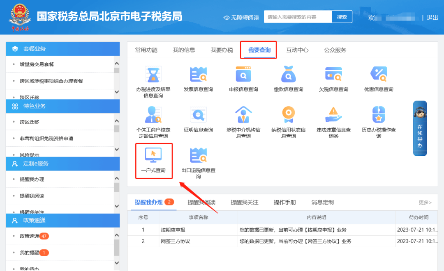The image size is (444, 271).
Task: Switch to the 我的信息 tab
Action: [x=184, y=50]
